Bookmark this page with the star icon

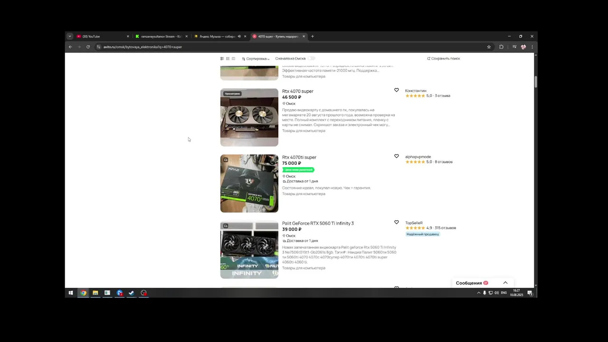(489, 47)
